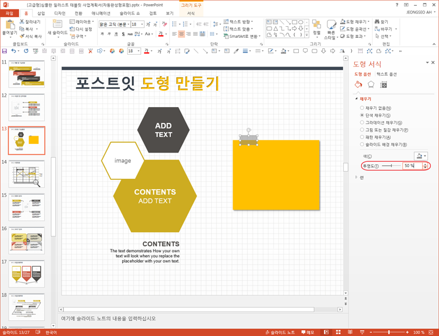Click the Format Painter (서식 복사) brush
This screenshot has height=336, width=439.
pyautogui.click(x=30, y=36)
